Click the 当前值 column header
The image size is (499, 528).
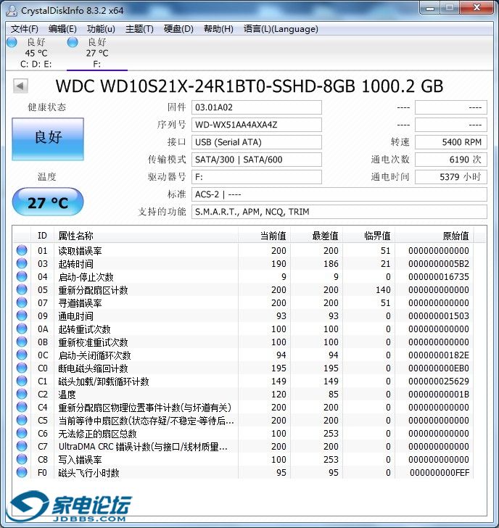(x=264, y=236)
